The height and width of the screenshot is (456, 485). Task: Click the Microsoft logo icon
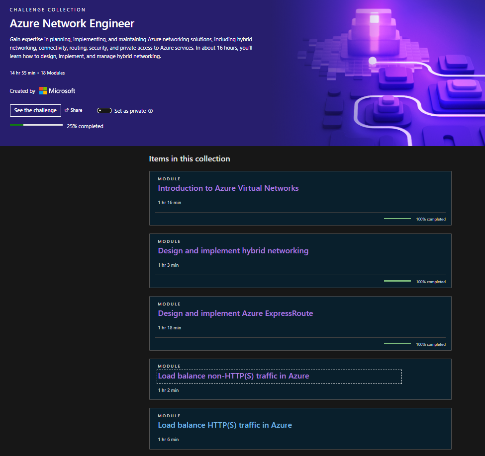coord(43,91)
